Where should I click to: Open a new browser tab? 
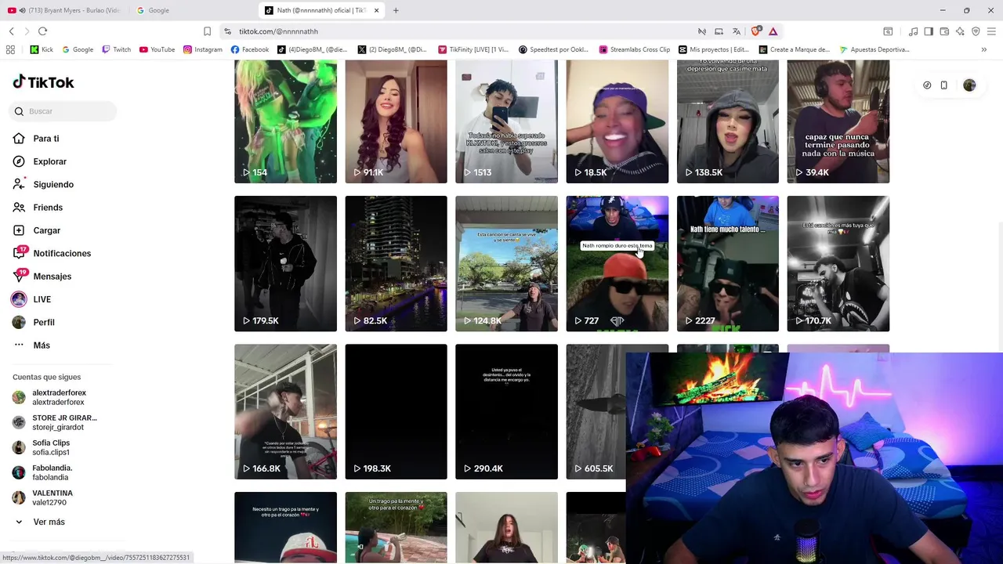396,10
